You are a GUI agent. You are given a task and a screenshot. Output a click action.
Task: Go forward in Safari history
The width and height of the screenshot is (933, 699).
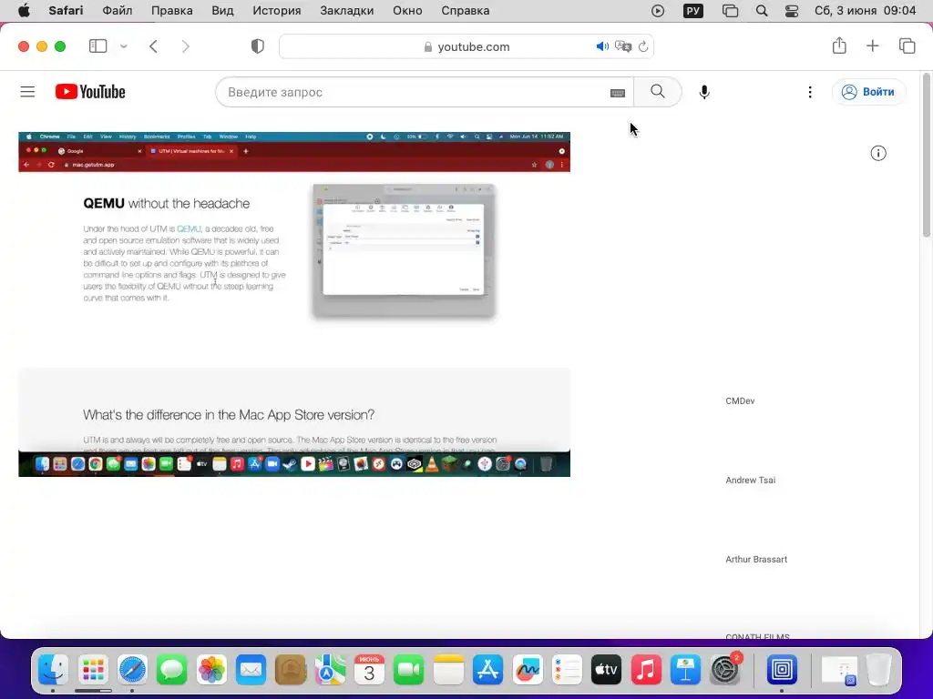[x=186, y=46]
